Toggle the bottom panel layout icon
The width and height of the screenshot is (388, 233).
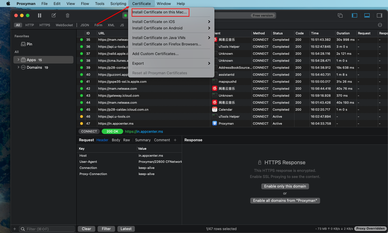pyautogui.click(x=367, y=15)
